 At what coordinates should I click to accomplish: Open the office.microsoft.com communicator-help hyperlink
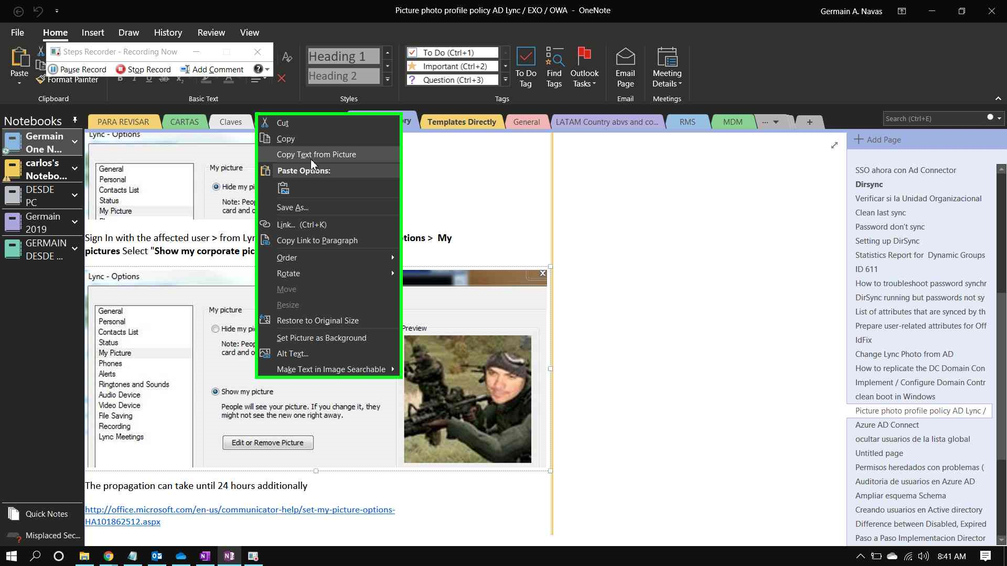click(x=240, y=516)
